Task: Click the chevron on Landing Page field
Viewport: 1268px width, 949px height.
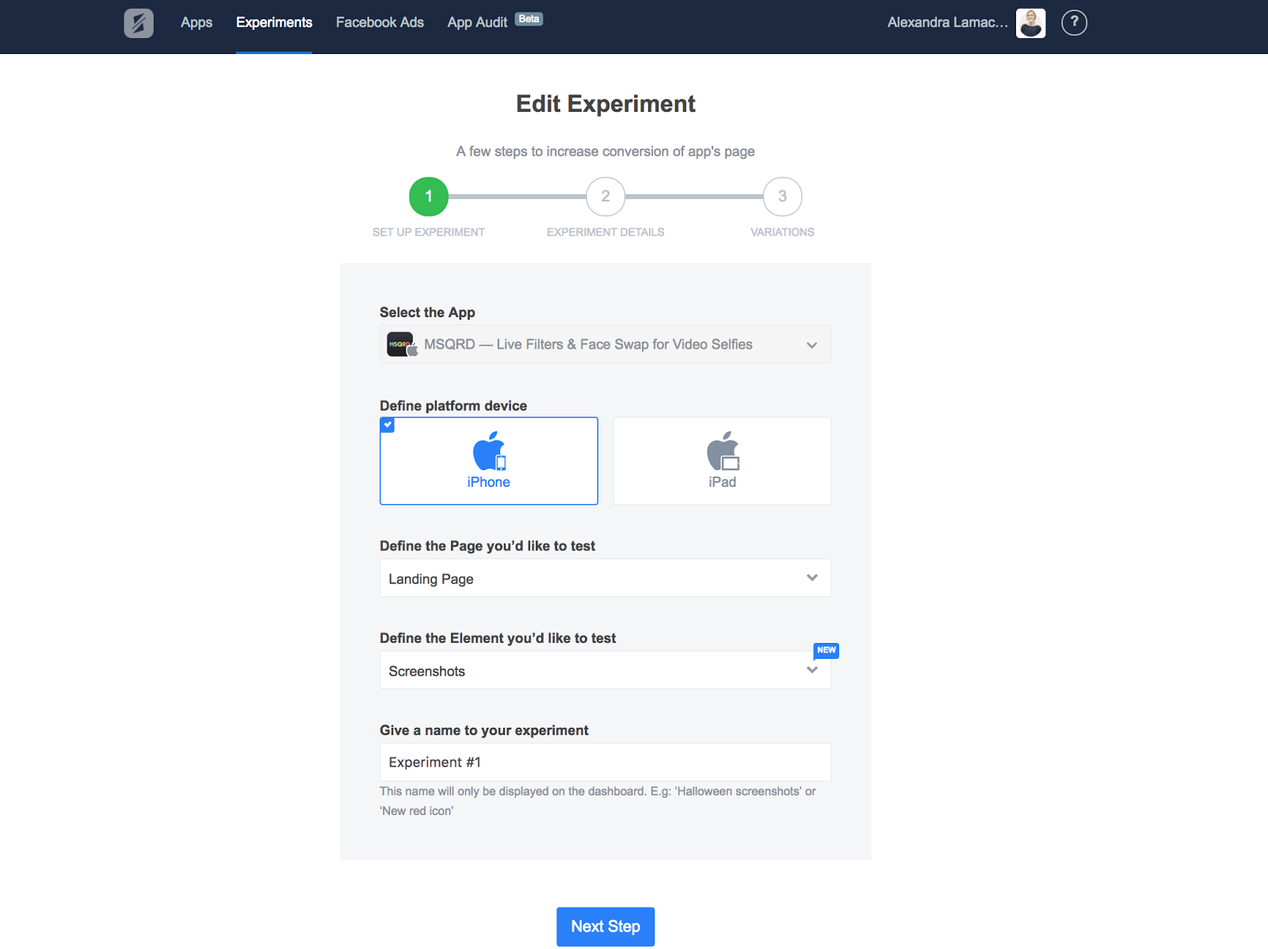Action: click(812, 577)
